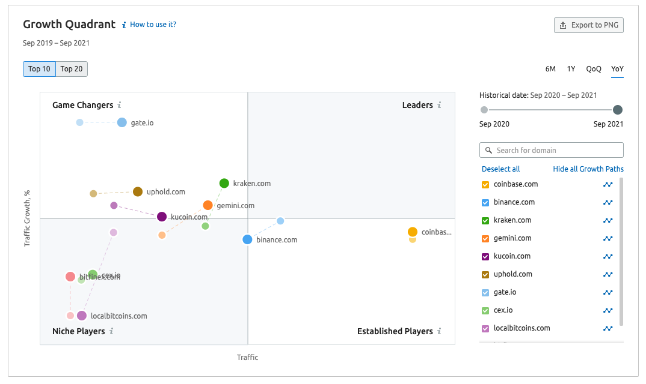Select the kucoin.com data point on chart
The height and width of the screenshot is (384, 646).
162,217
